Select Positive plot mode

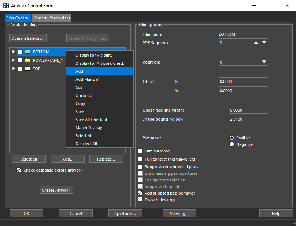pos(232,138)
